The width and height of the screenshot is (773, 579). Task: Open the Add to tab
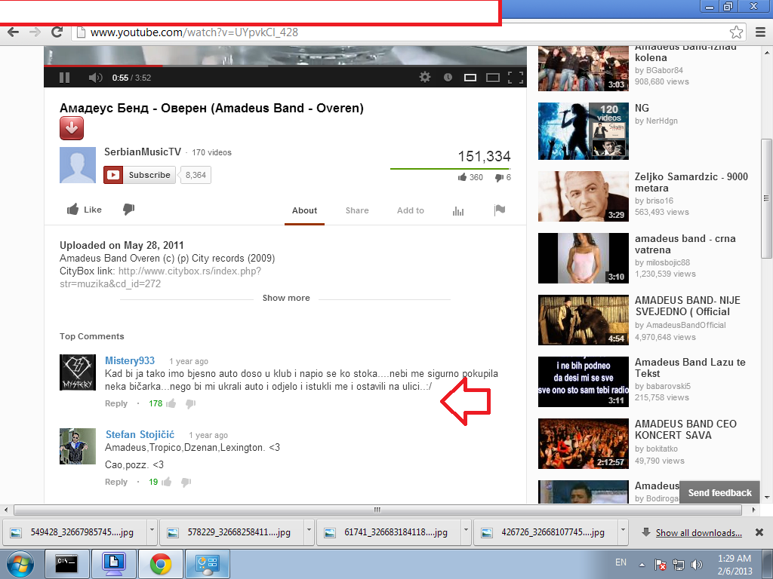pyautogui.click(x=411, y=211)
